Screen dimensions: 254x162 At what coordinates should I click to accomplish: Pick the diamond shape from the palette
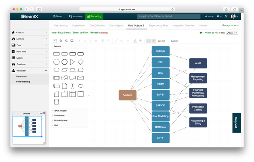[x=80, y=62]
